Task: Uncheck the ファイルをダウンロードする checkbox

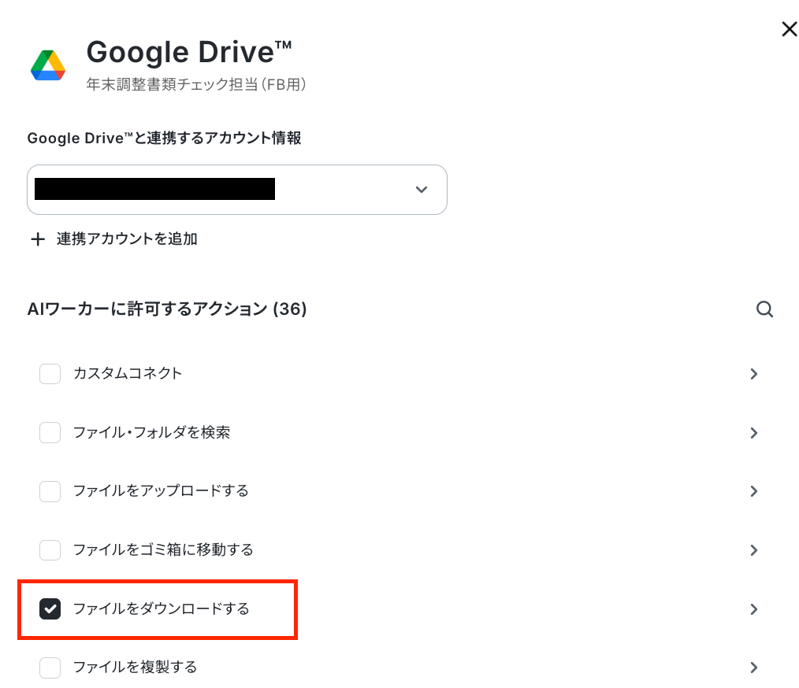Action: (x=50, y=608)
